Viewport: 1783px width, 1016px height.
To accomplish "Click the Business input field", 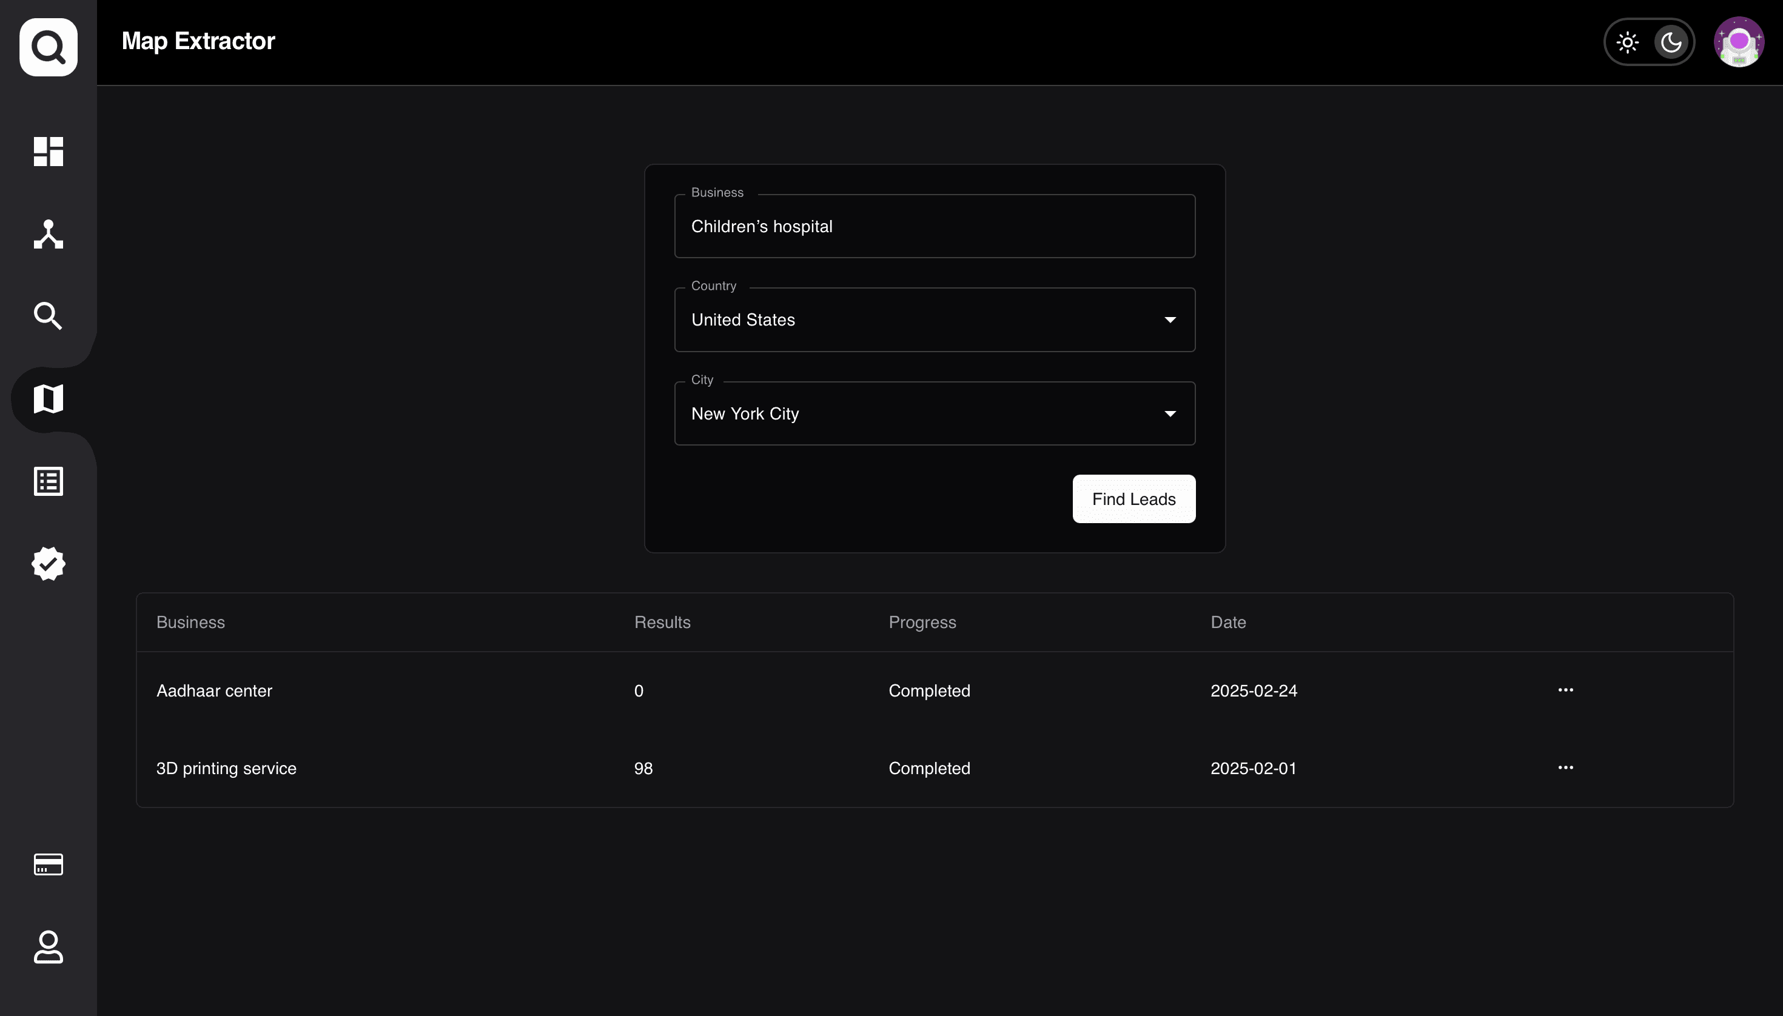I will pos(934,226).
